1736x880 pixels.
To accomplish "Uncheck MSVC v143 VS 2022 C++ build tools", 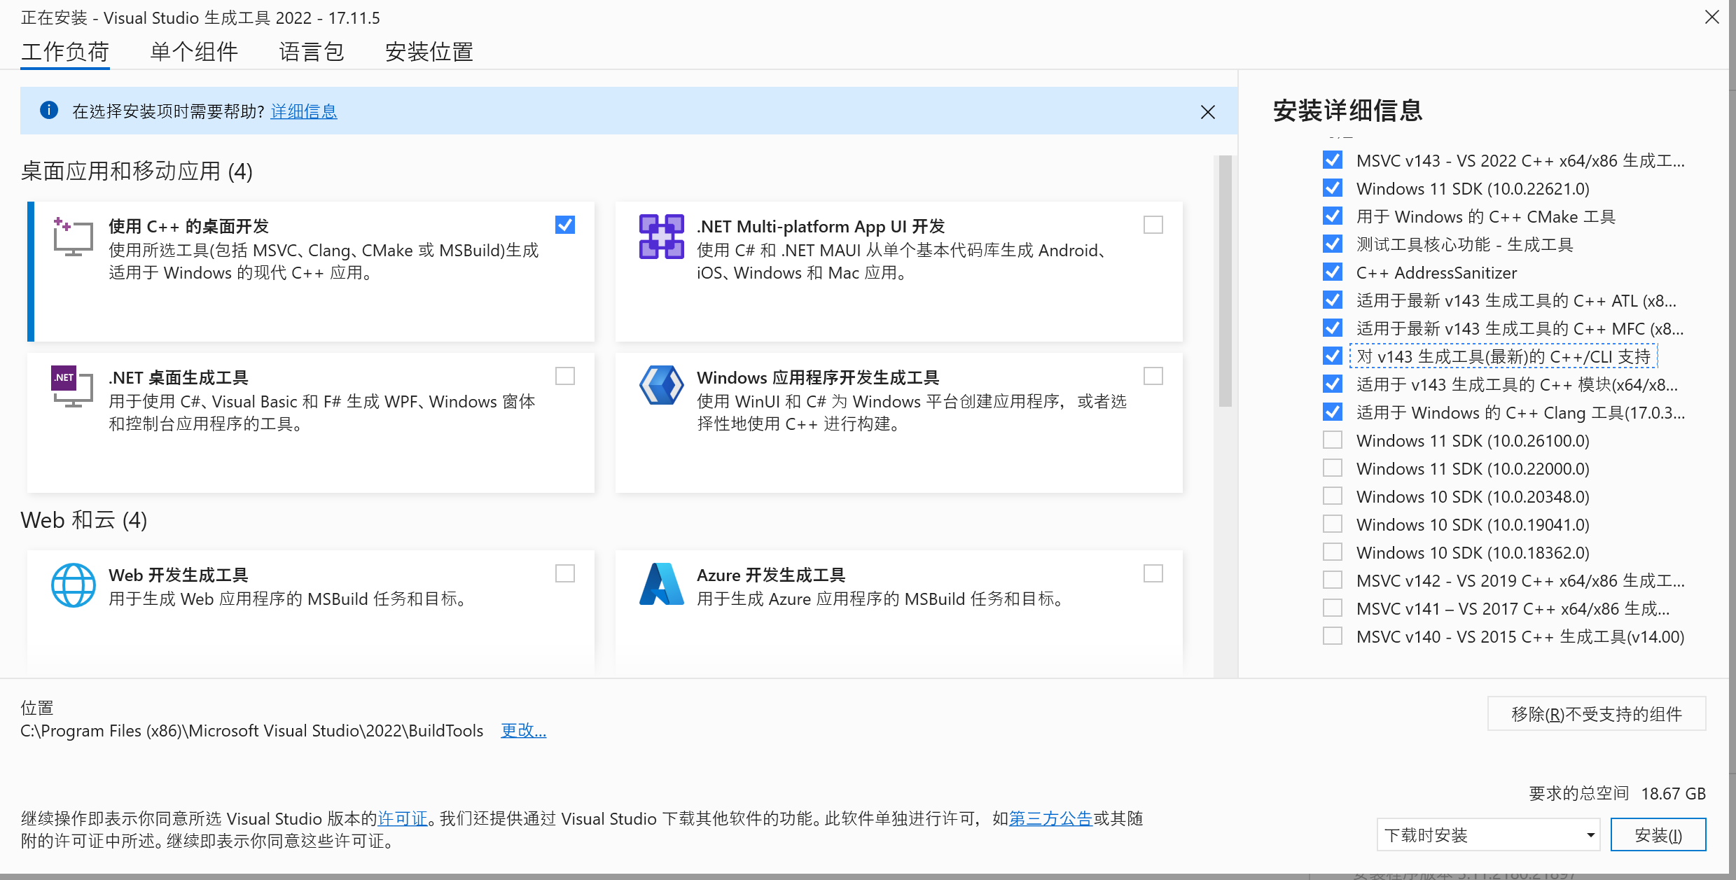I will pos(1333,160).
